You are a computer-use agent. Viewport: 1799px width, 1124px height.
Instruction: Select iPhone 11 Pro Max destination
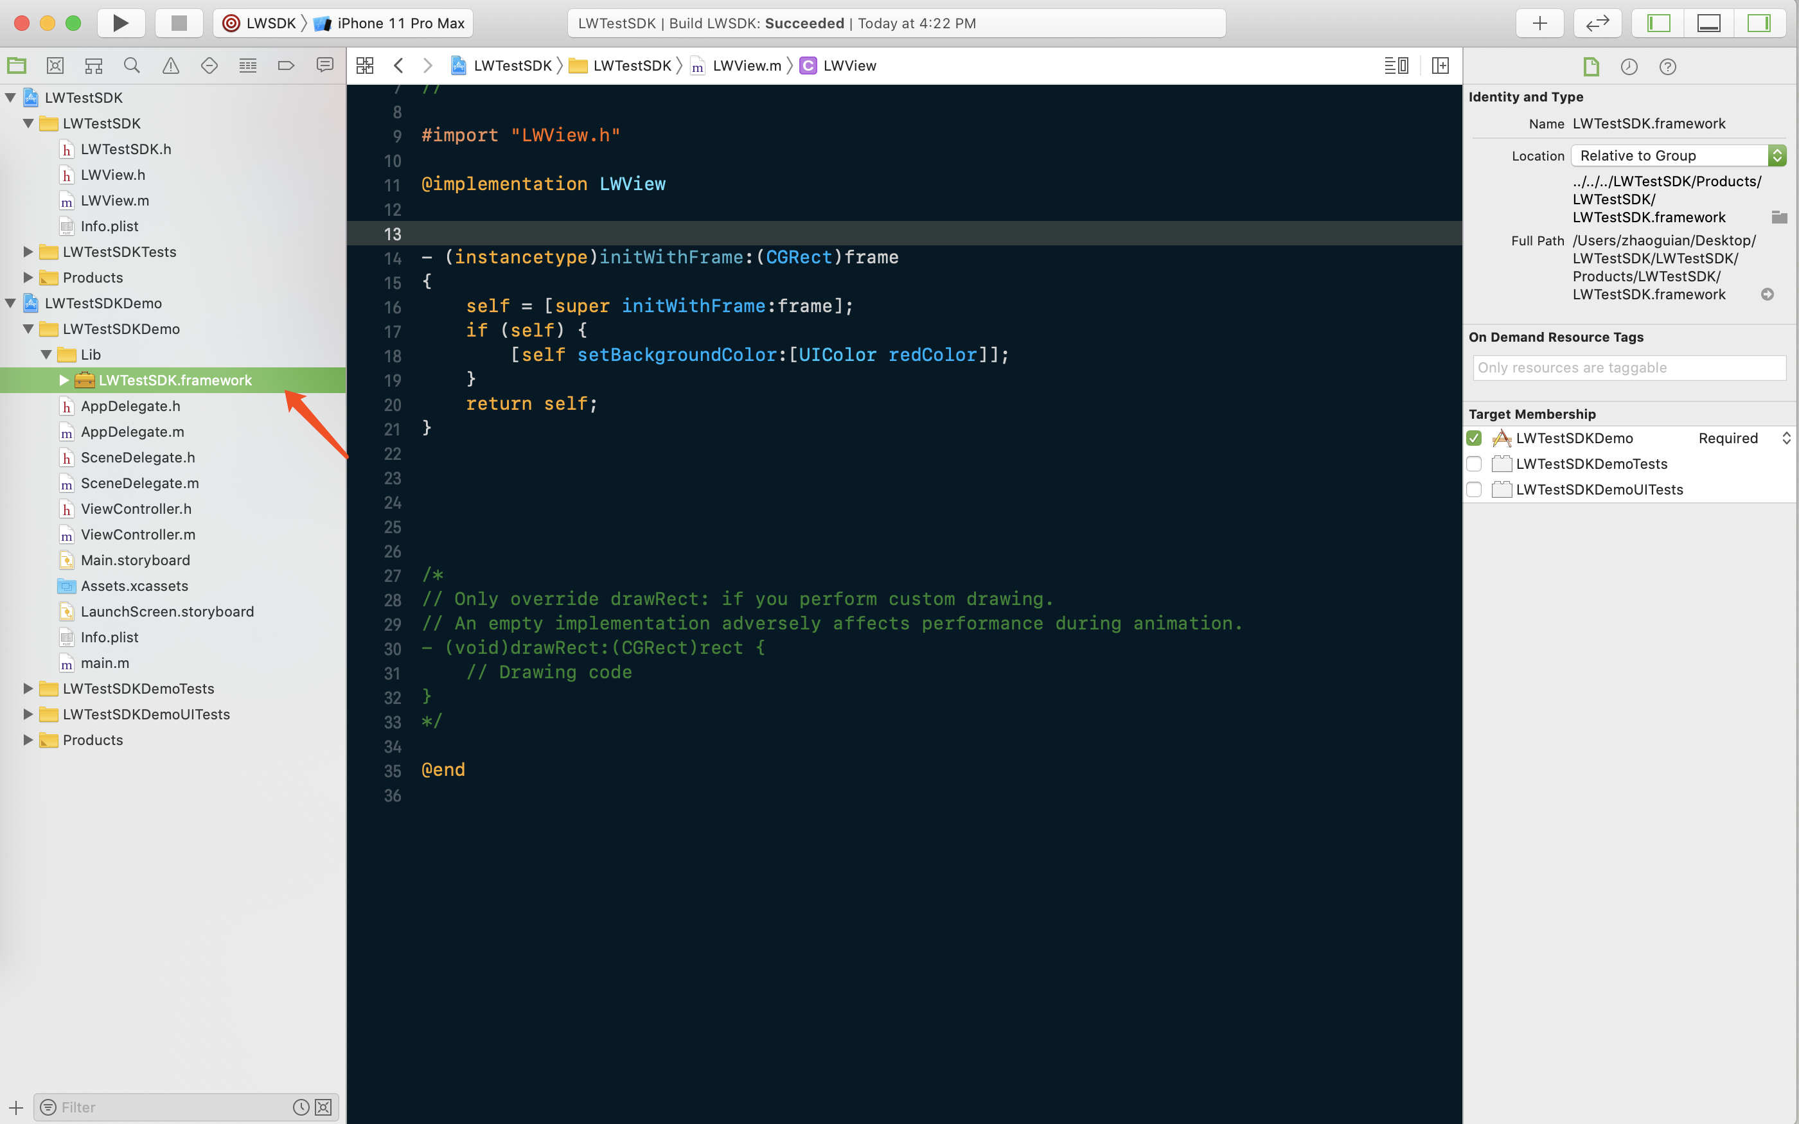click(400, 23)
